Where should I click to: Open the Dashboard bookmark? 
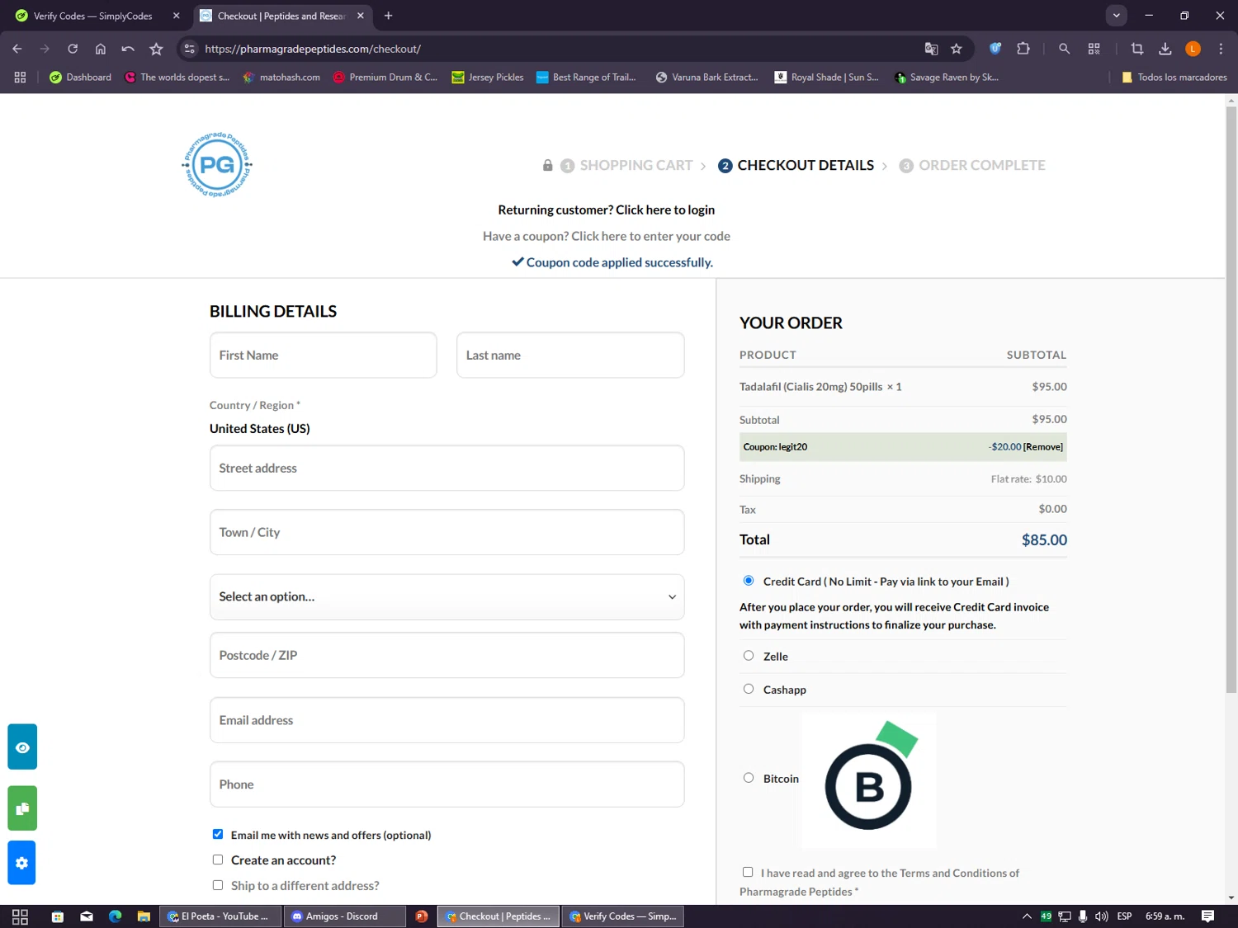[x=80, y=77]
